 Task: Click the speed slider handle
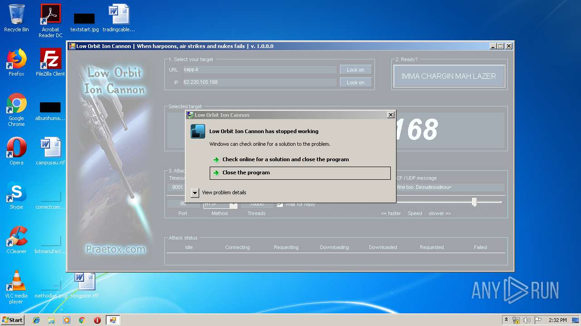(x=474, y=202)
